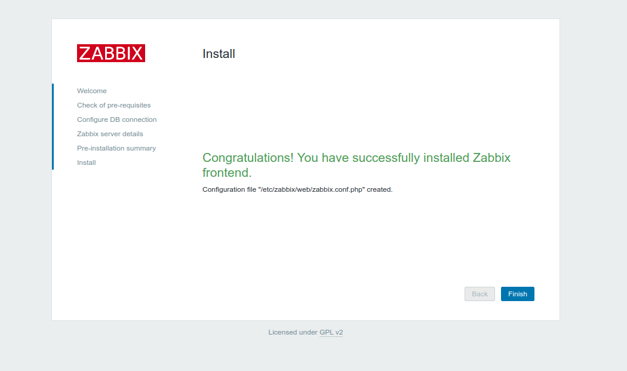This screenshot has height=371, width=627.
Task: Click the word Zabbix in the green headline
Action: tap(491, 158)
